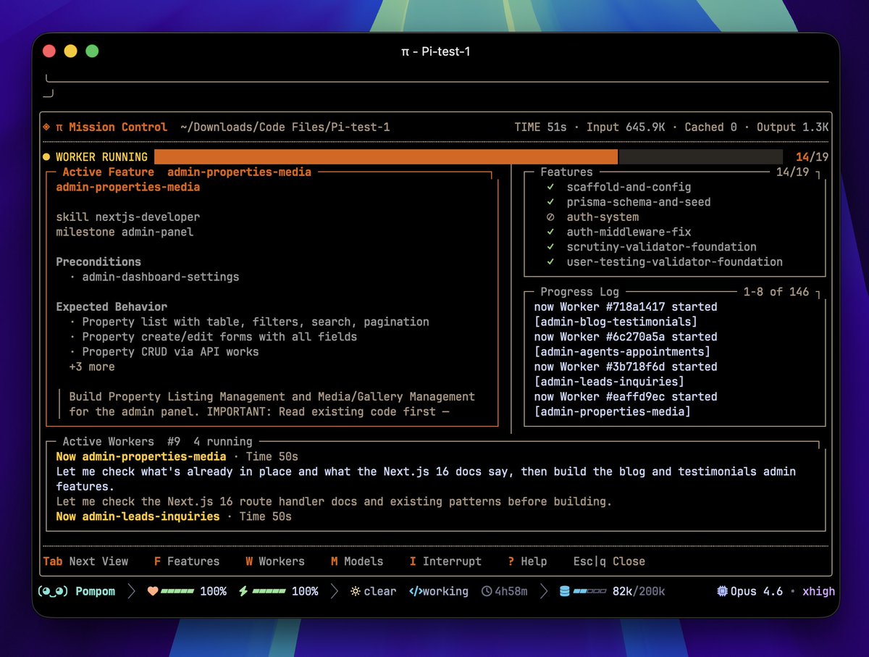Click the context usage bar near 82k/200k
This screenshot has height=657, width=869.
pos(589,591)
